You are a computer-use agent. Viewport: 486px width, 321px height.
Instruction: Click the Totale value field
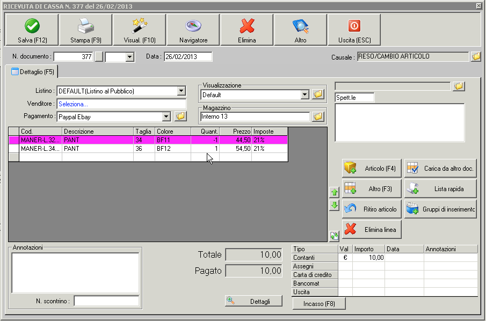253,254
